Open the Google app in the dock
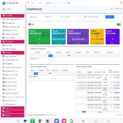123x123 pixels. tap(71, 121)
